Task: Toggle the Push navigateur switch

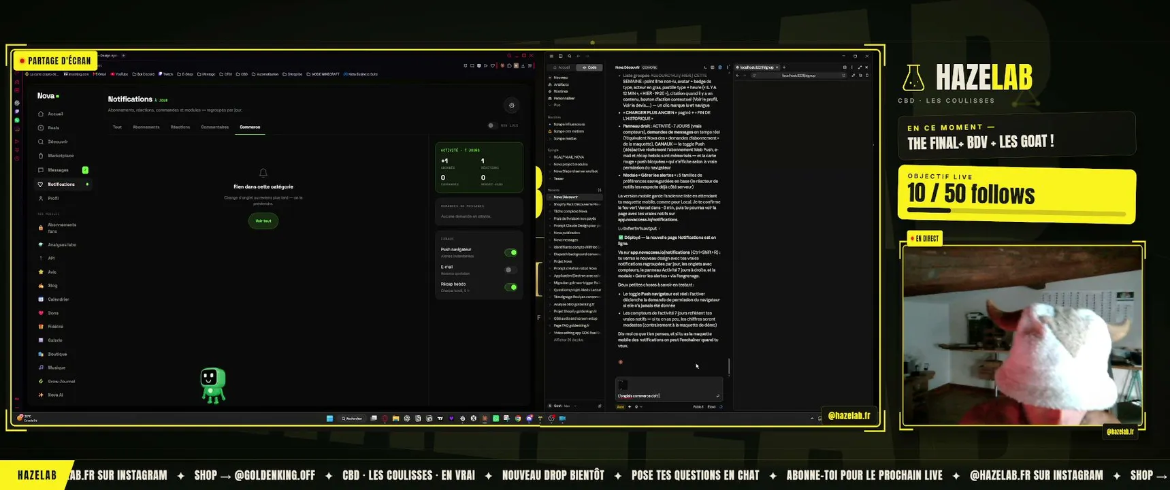Action: 510,252
